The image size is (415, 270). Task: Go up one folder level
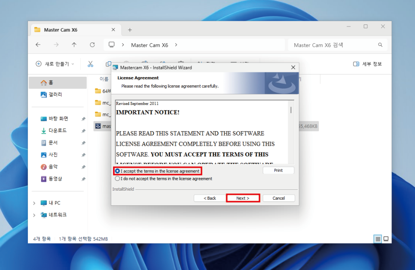tap(74, 45)
